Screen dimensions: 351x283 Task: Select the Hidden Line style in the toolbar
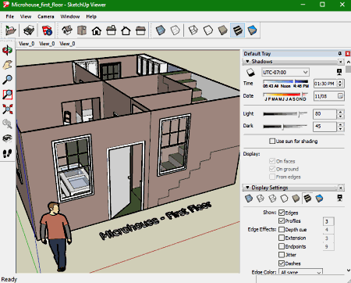tap(208, 30)
